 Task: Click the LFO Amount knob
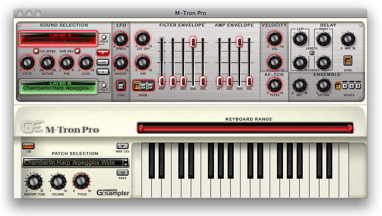[x=121, y=63]
